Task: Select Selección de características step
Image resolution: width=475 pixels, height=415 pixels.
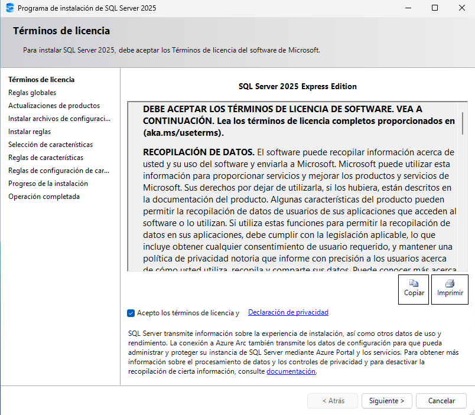Action: pyautogui.click(x=51, y=145)
